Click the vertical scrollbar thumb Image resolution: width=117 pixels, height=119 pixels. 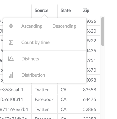coord(103,31)
